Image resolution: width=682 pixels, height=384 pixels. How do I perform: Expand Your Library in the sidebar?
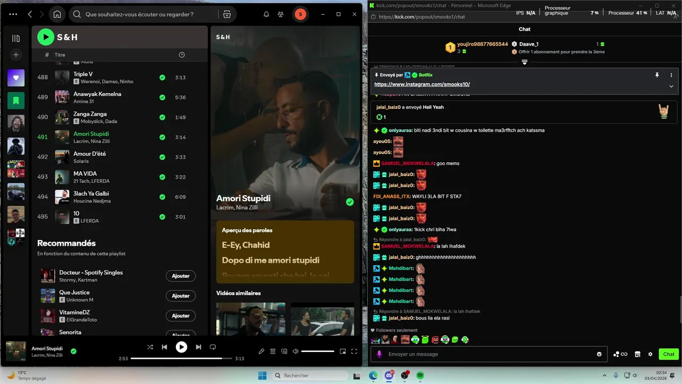tap(16, 38)
